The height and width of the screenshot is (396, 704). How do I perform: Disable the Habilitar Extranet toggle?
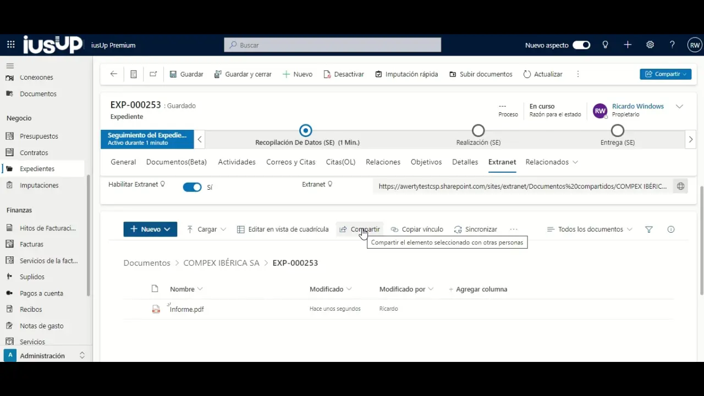coord(192,188)
